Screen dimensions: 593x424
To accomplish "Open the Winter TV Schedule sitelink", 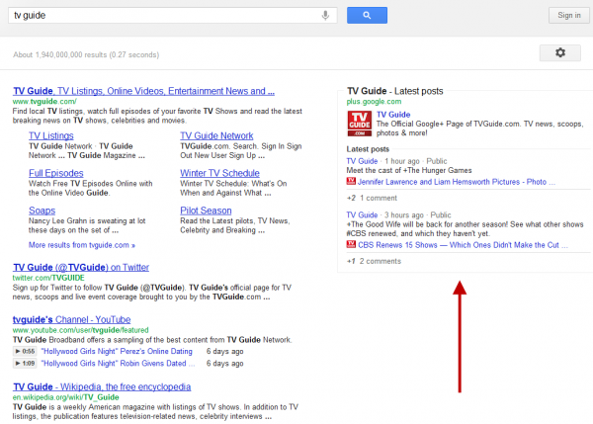I will pyautogui.click(x=219, y=173).
